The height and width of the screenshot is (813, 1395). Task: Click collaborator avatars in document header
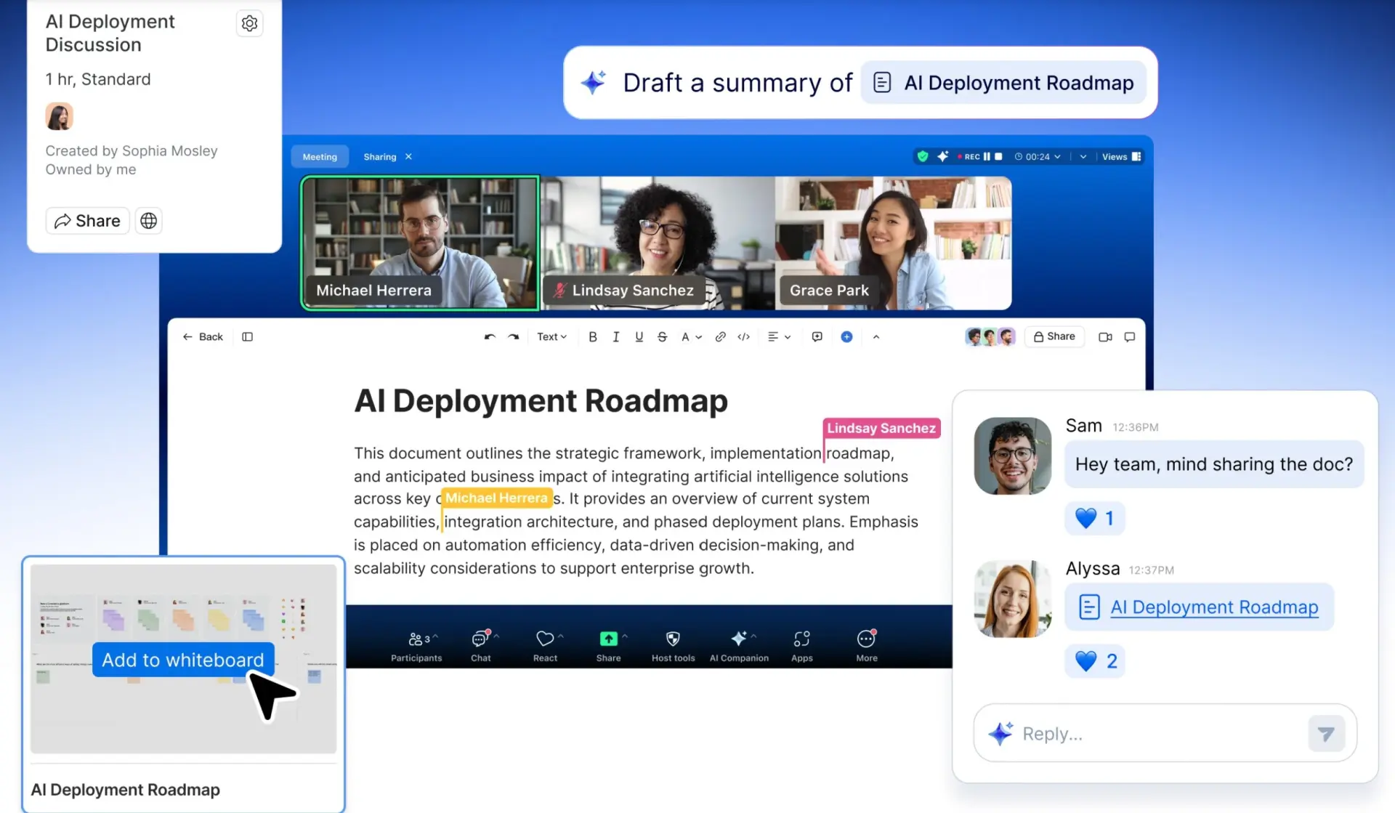990,336
